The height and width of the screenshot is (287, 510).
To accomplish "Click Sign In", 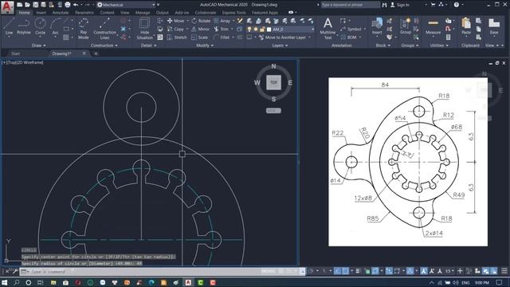I will [403, 5].
